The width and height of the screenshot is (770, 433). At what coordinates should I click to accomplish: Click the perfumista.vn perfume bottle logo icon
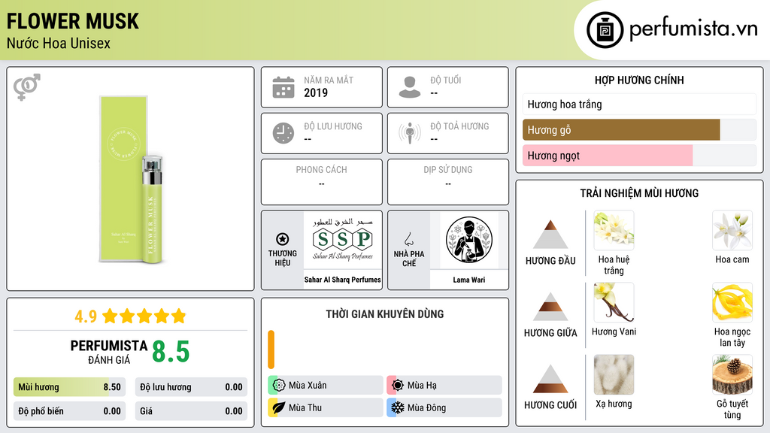(605, 30)
